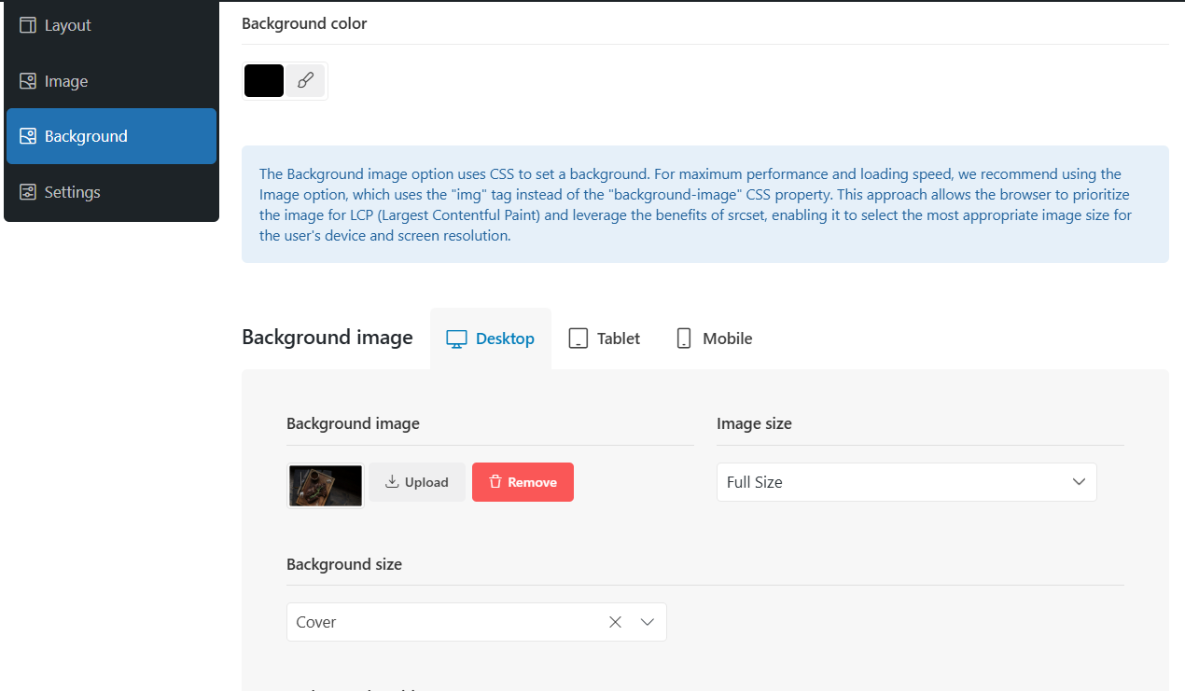This screenshot has height=691, width=1185.
Task: Click the Image size label
Action: tap(754, 423)
